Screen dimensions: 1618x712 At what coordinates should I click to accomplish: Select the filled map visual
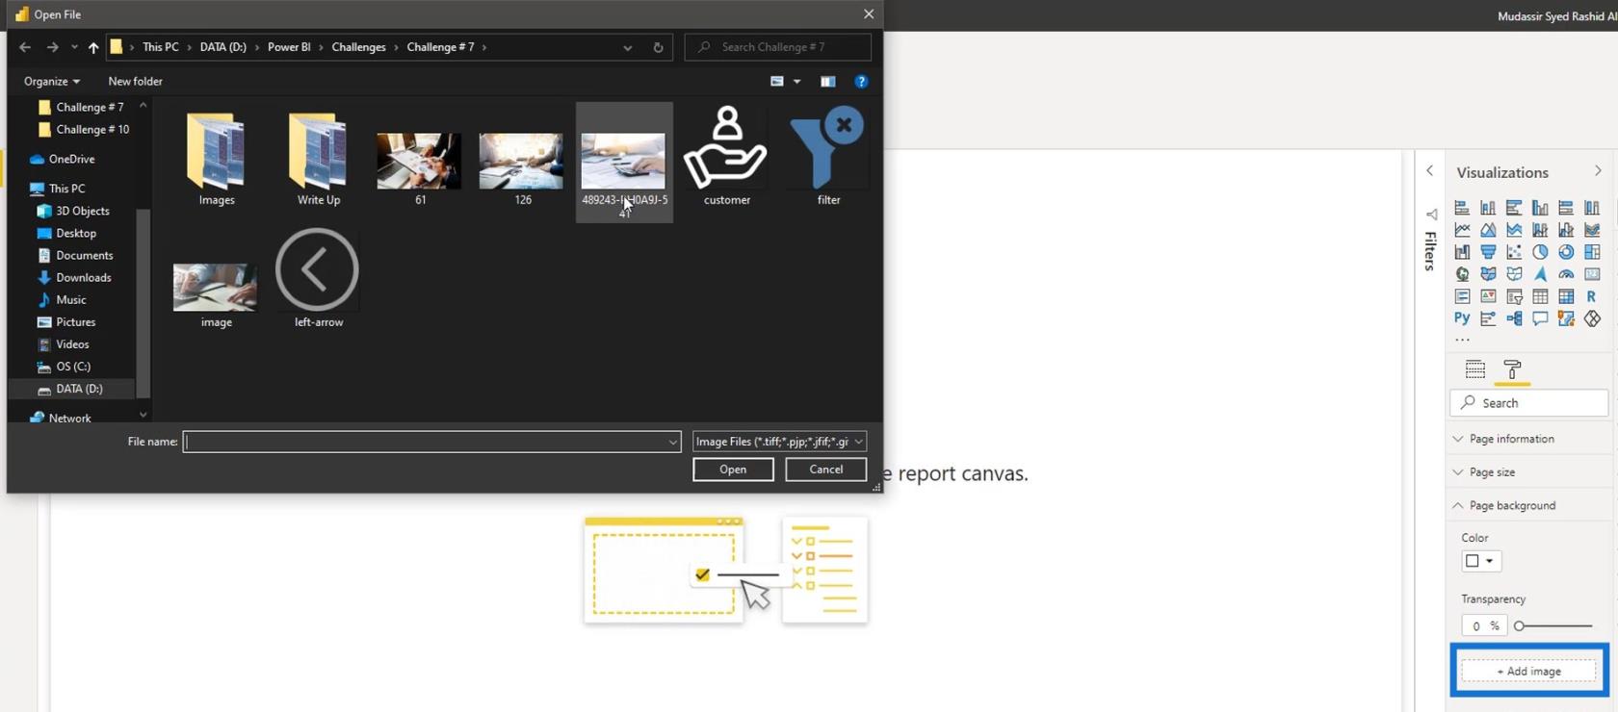point(1488,274)
